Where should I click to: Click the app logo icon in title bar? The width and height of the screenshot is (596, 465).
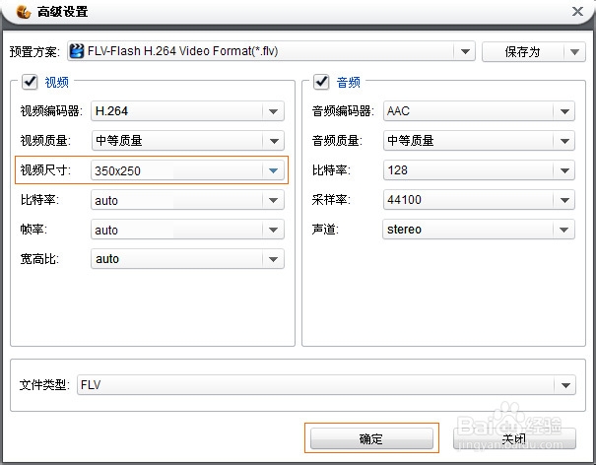pyautogui.click(x=24, y=12)
